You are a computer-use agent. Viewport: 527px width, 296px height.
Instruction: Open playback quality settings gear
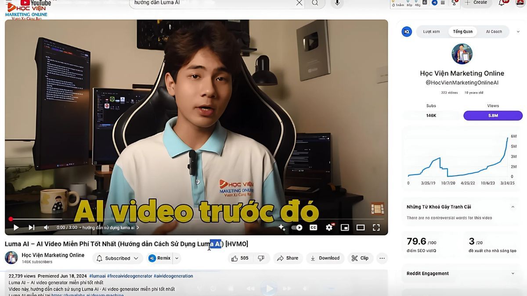(328, 227)
